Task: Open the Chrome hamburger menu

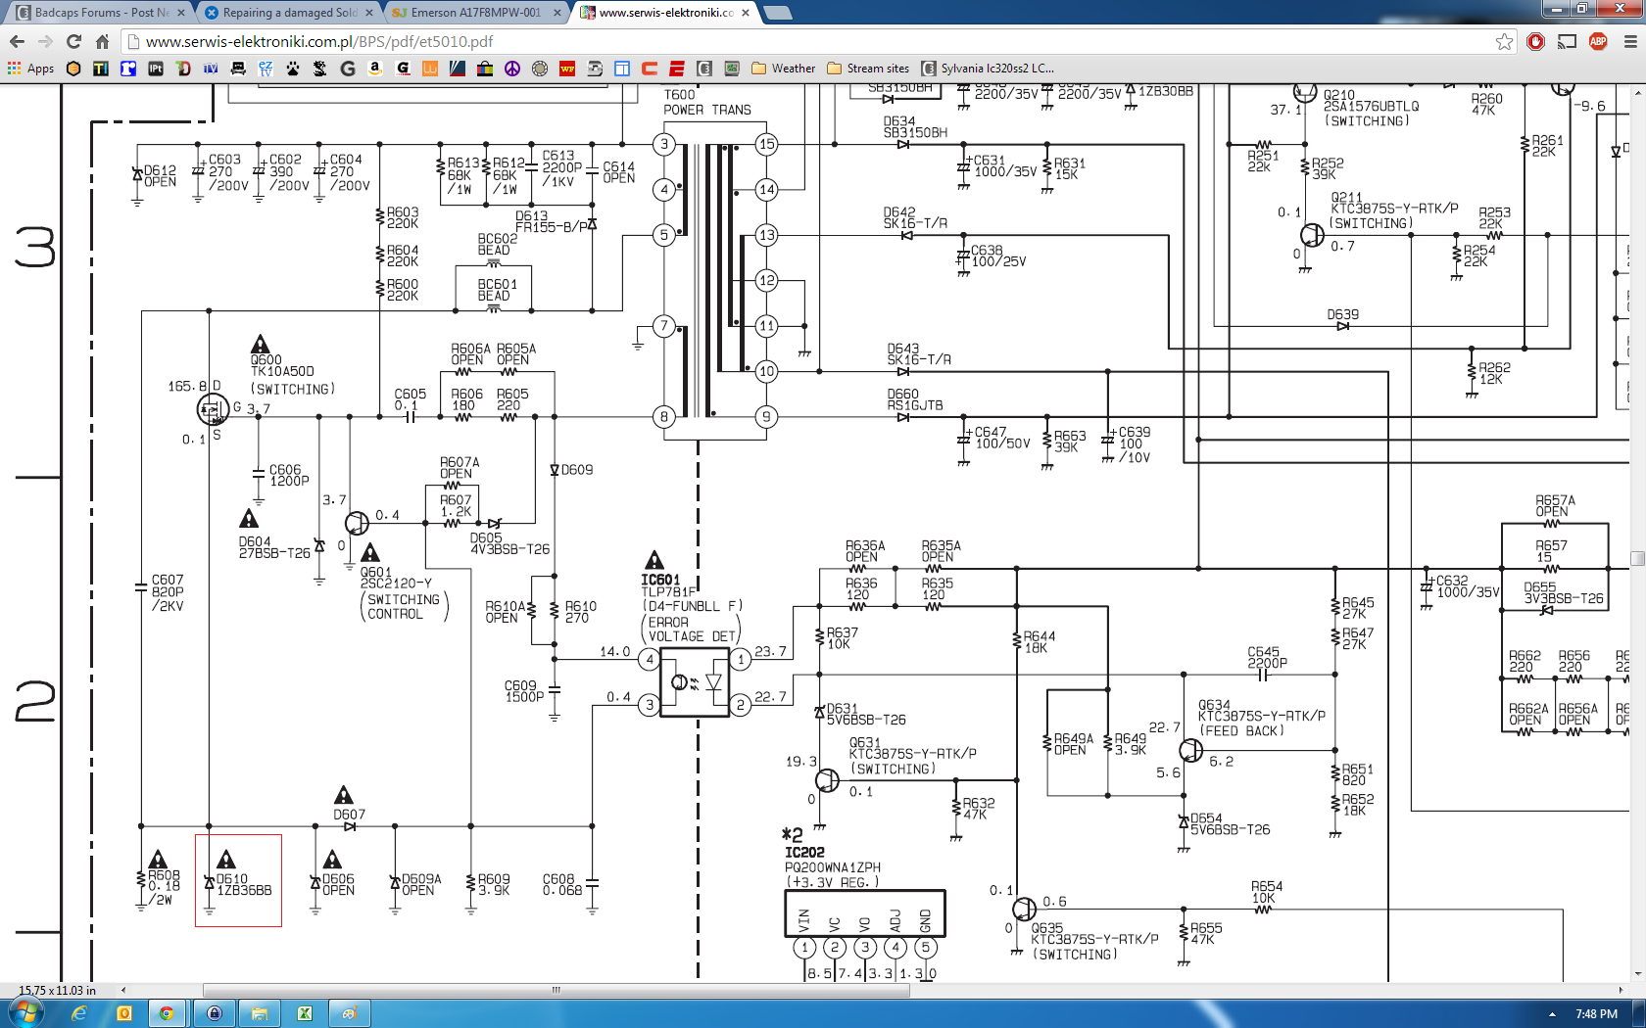Action: tap(1630, 41)
